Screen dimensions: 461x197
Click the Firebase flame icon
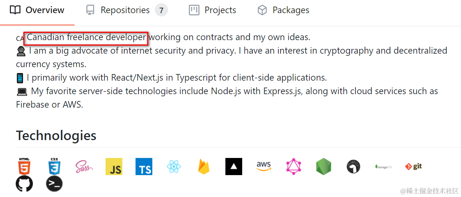204,167
